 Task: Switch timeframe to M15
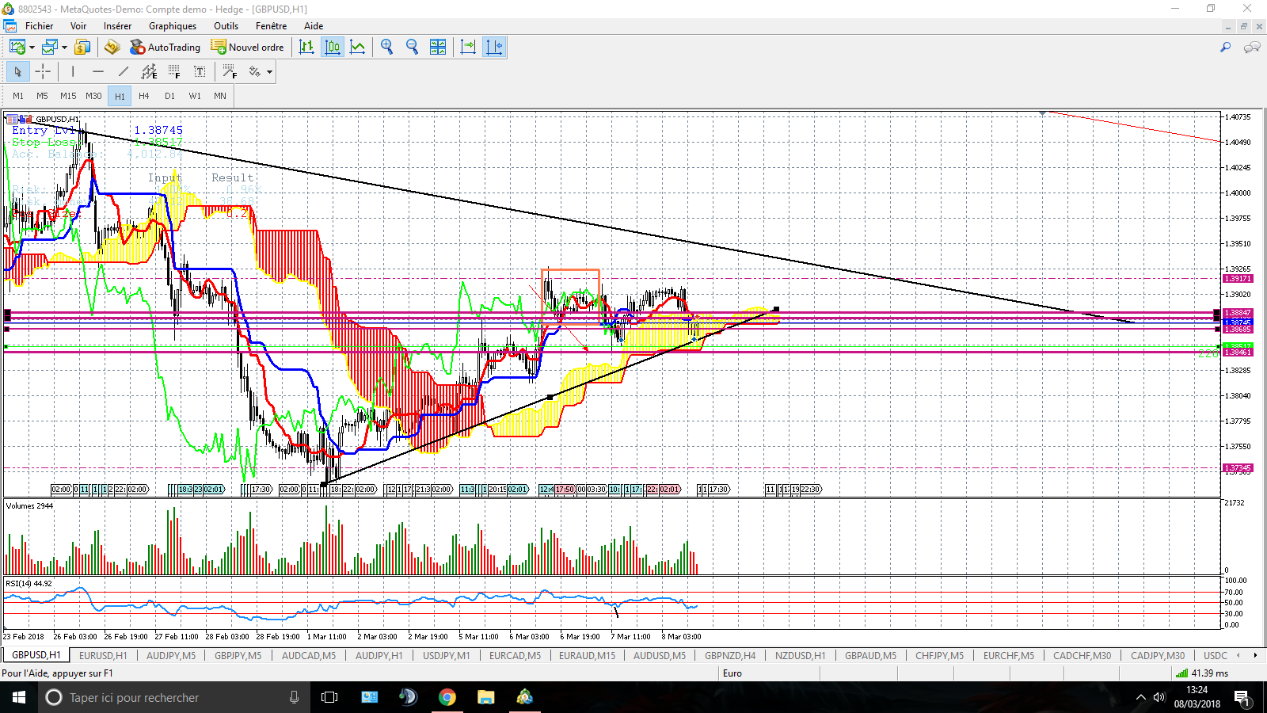68,96
